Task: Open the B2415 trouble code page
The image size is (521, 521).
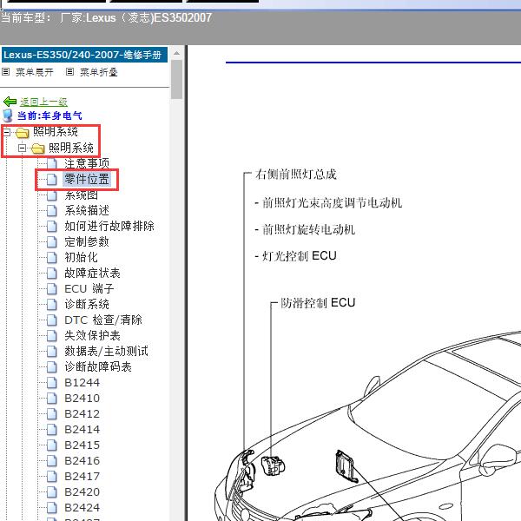Action: 82,445
